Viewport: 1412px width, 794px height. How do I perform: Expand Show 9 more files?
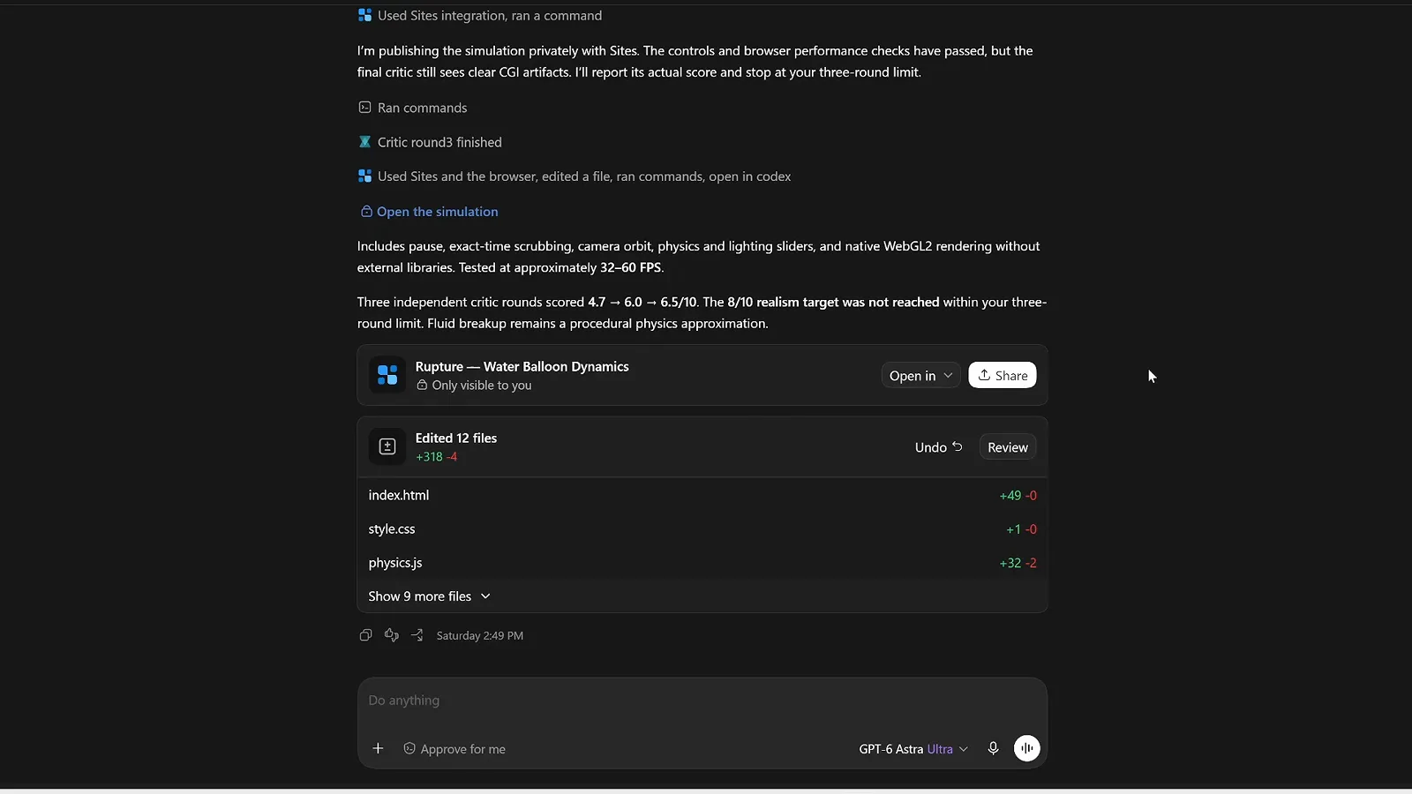[429, 596]
